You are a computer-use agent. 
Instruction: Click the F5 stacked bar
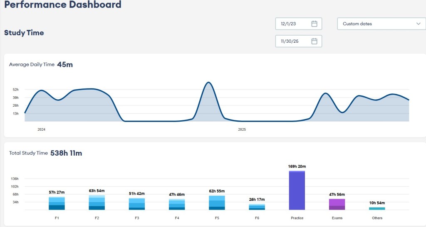pos(217,203)
